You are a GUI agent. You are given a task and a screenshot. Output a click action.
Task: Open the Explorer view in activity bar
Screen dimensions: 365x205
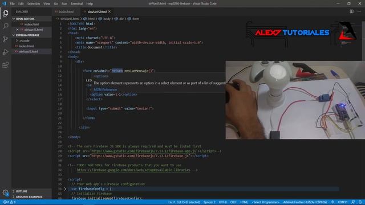(x=5, y=13)
